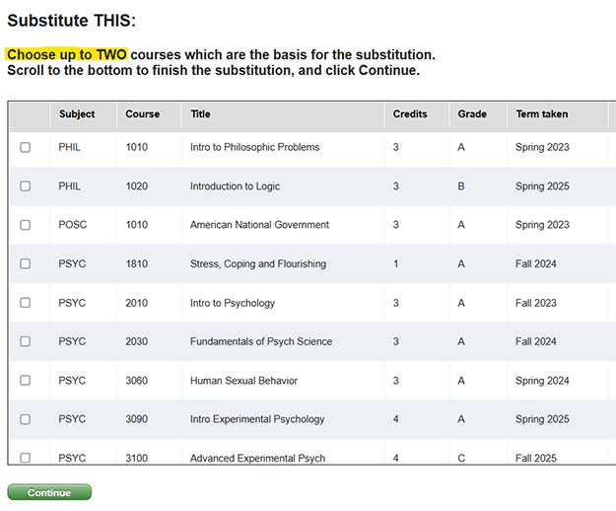Click the POSC subject cell
The image size is (616, 511).
pyautogui.click(x=73, y=225)
